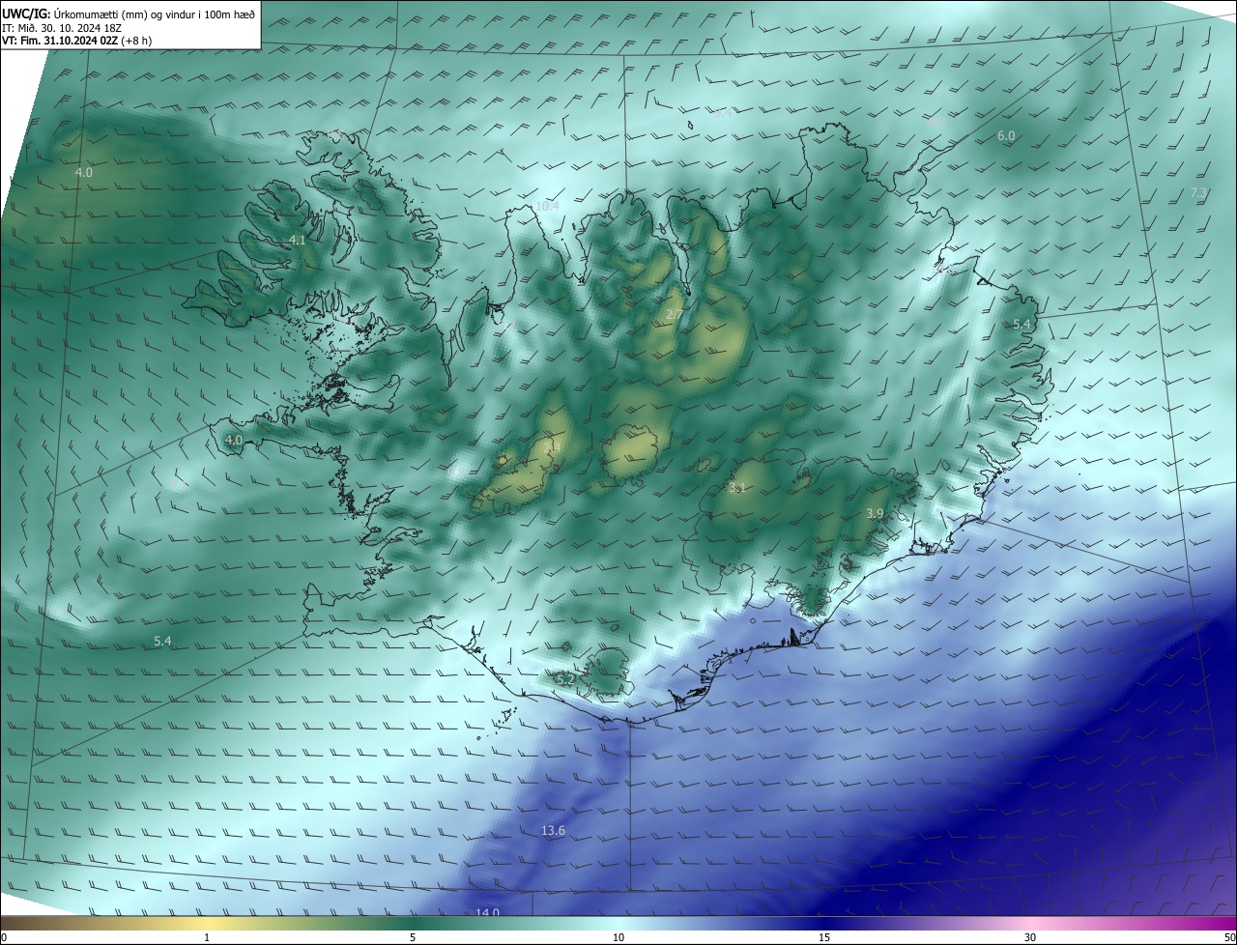Click the '15' tick label on the color scale
This screenshot has height=945, width=1237.
tap(824, 937)
